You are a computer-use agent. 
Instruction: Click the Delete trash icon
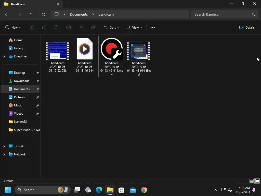(x=93, y=27)
